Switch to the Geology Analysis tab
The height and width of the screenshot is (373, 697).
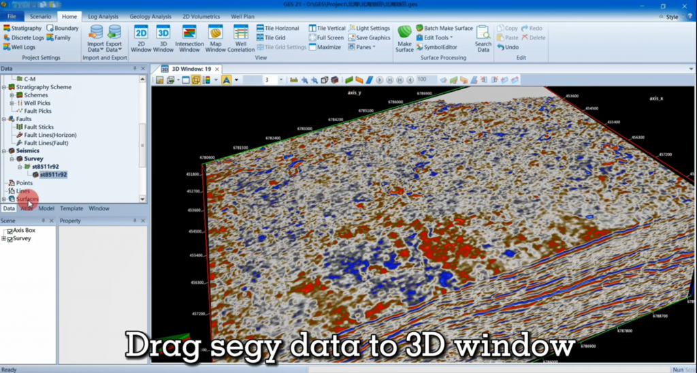tap(150, 16)
